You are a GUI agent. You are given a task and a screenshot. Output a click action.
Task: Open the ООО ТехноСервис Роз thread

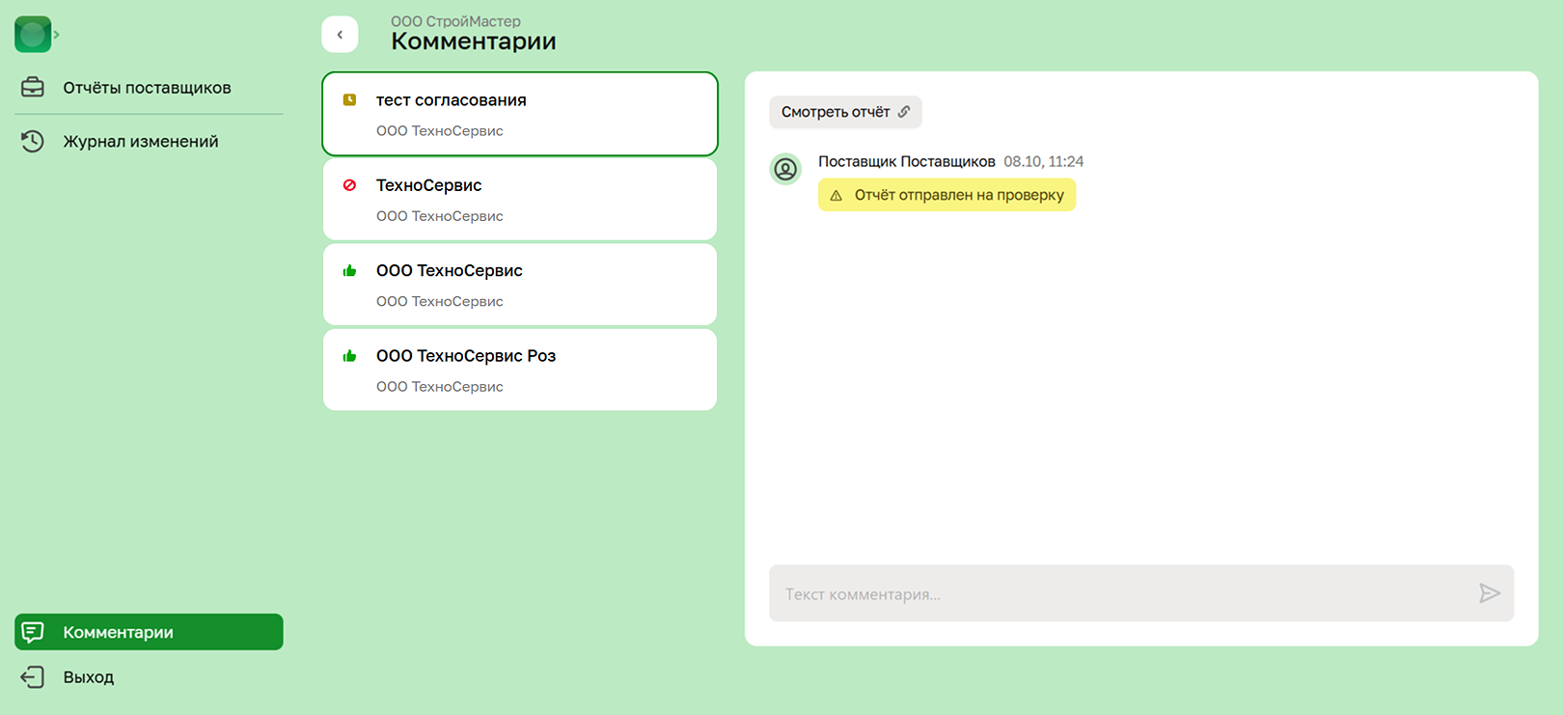tap(520, 370)
